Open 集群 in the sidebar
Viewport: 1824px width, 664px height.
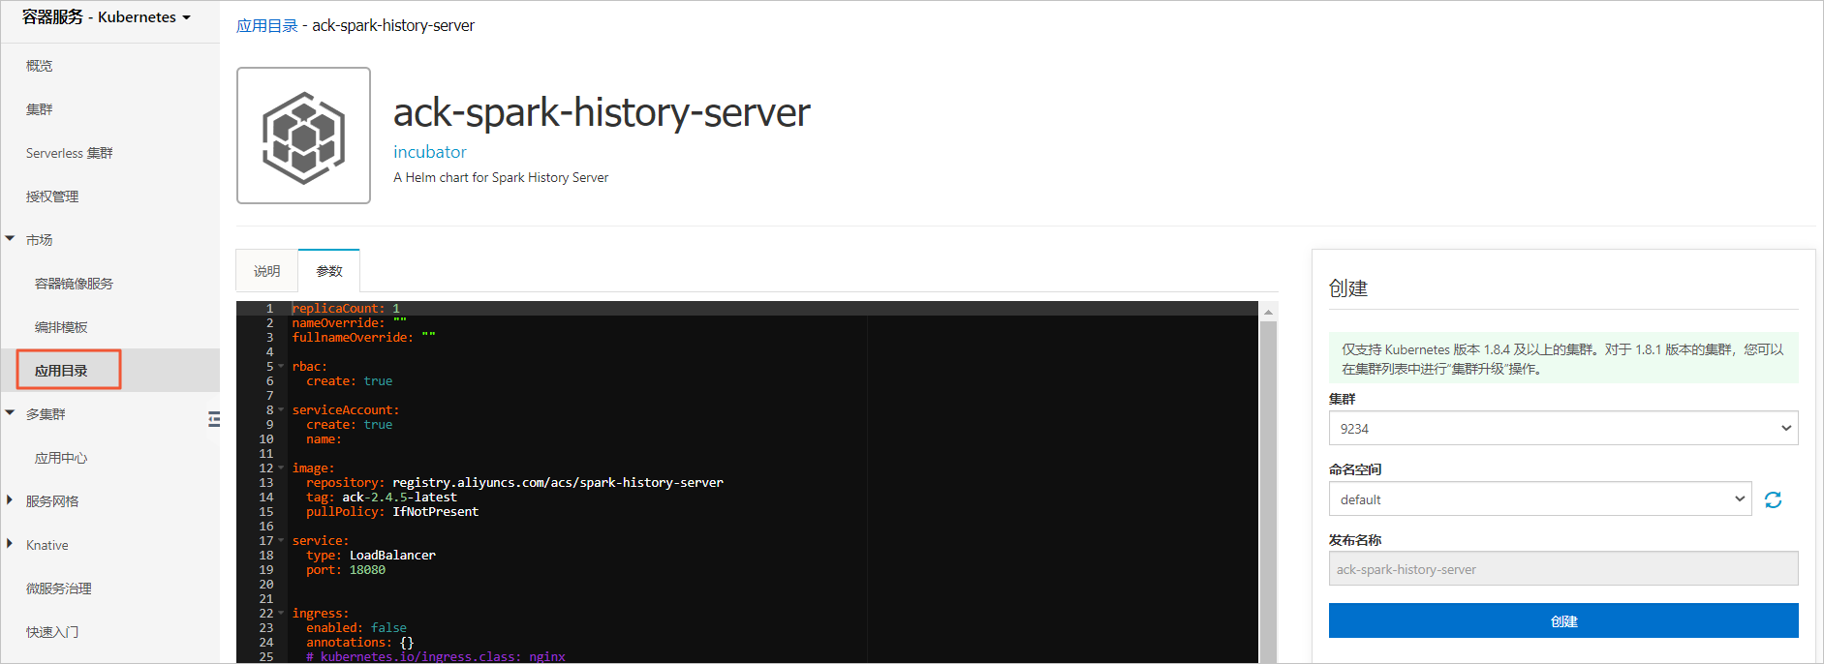[40, 109]
